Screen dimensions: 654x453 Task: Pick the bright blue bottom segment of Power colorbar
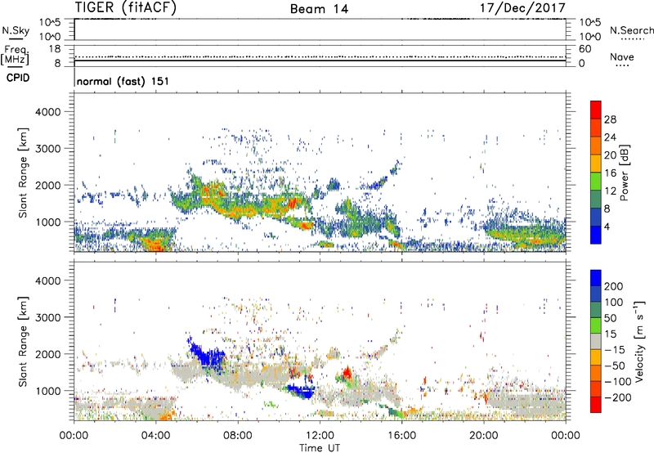pos(596,235)
